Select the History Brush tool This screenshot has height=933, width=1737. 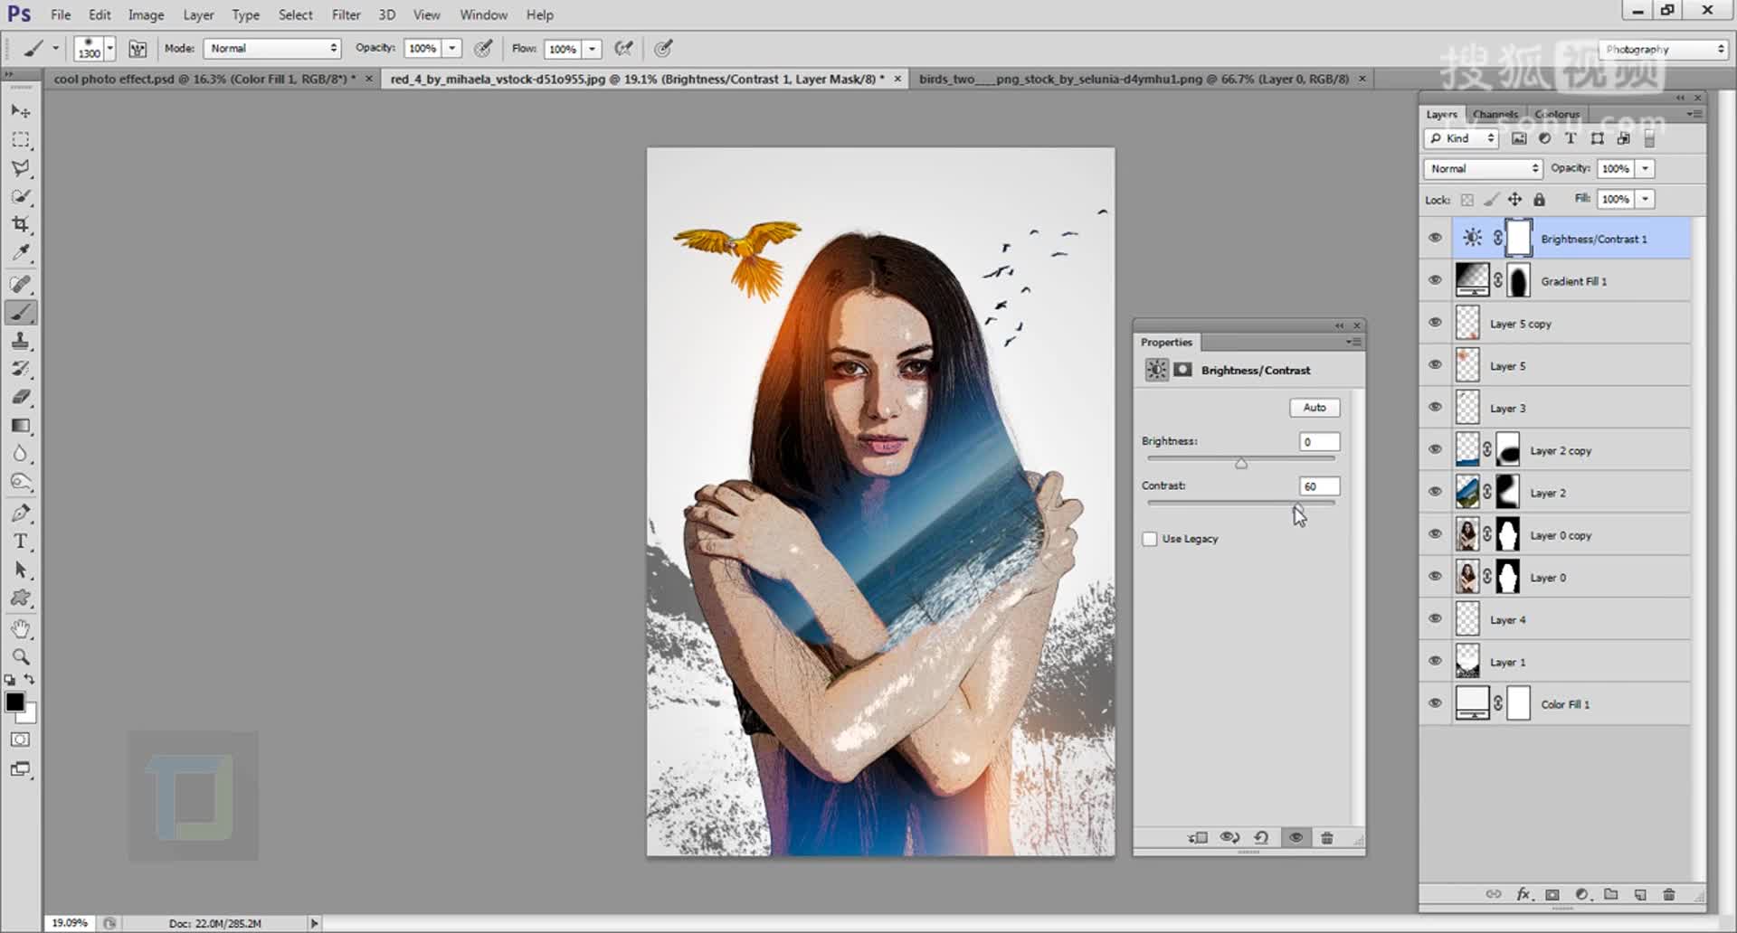pyautogui.click(x=20, y=369)
